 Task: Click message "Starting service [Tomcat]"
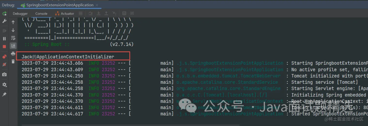coord(325,82)
